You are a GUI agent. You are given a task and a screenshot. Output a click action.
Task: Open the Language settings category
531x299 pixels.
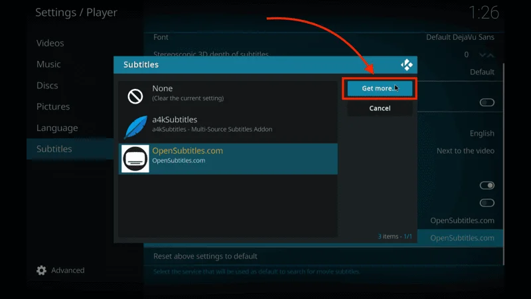[57, 128]
